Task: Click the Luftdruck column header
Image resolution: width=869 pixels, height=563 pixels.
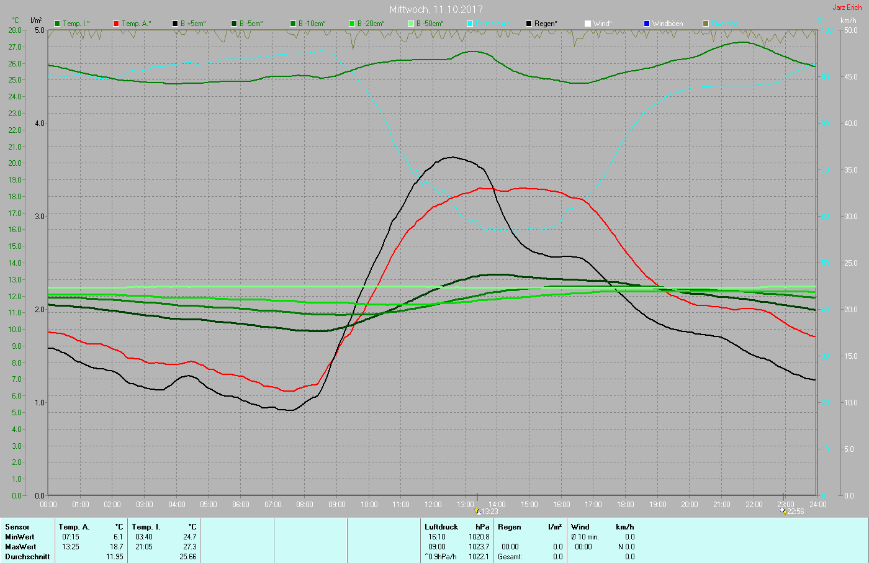Action: point(441,527)
